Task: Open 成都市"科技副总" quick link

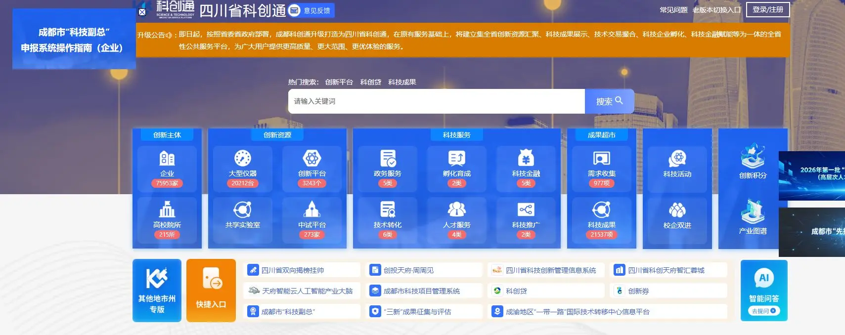Action: [302, 312]
